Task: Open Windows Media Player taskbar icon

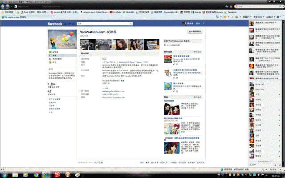Action: tap(25, 175)
